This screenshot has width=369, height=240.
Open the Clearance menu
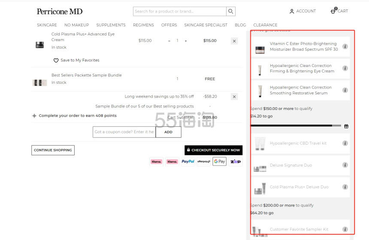point(265,25)
